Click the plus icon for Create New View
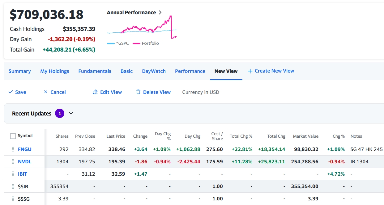Screen dimensions: 384x205 coord(250,71)
